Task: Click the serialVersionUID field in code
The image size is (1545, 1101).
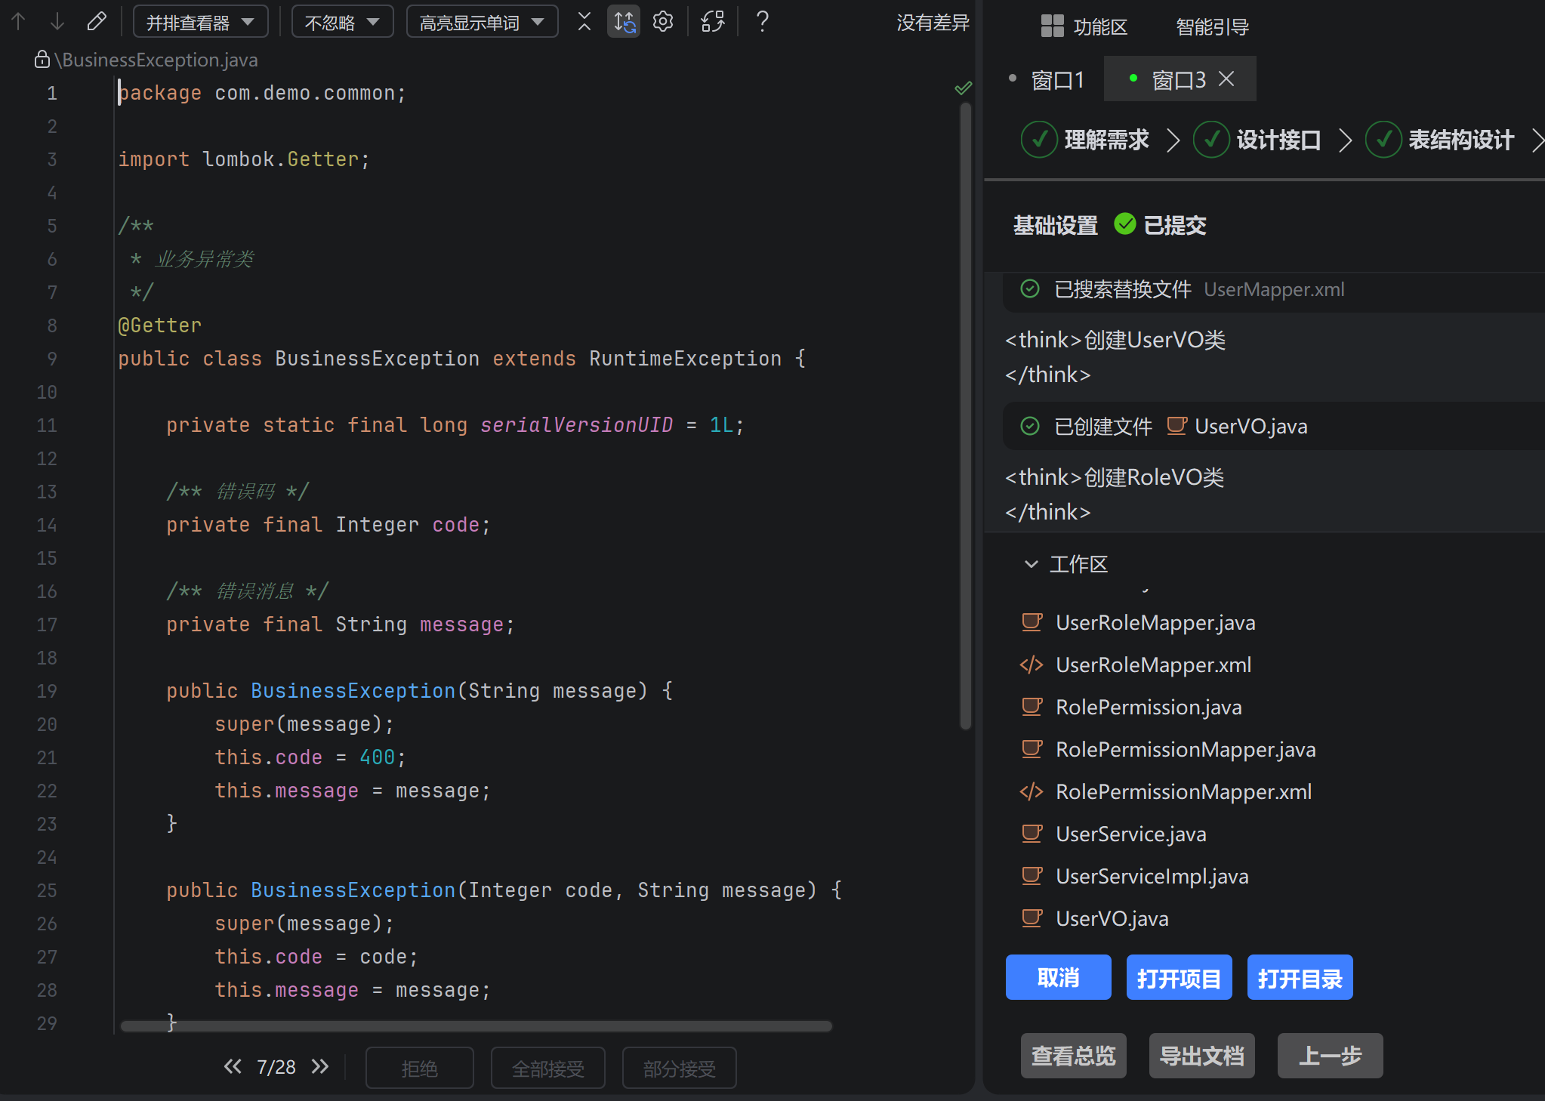Action: 577,425
